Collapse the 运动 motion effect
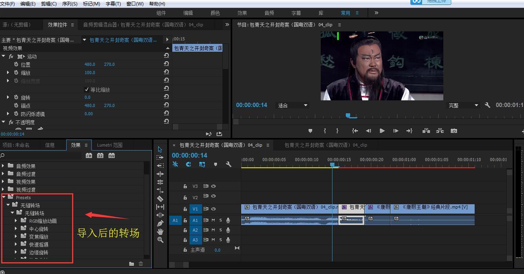The width and height of the screenshot is (524, 274). (4, 56)
